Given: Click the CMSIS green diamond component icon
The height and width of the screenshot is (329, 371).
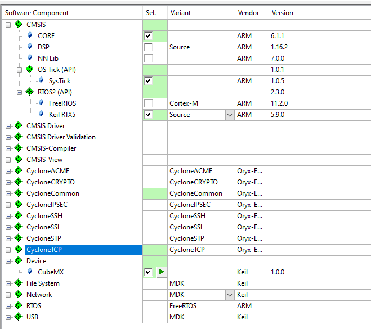Looking at the screenshot, I should tap(19, 25).
